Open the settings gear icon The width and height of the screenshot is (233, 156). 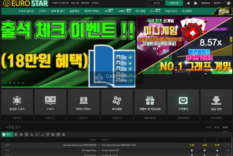pyautogui.click(x=229, y=3)
